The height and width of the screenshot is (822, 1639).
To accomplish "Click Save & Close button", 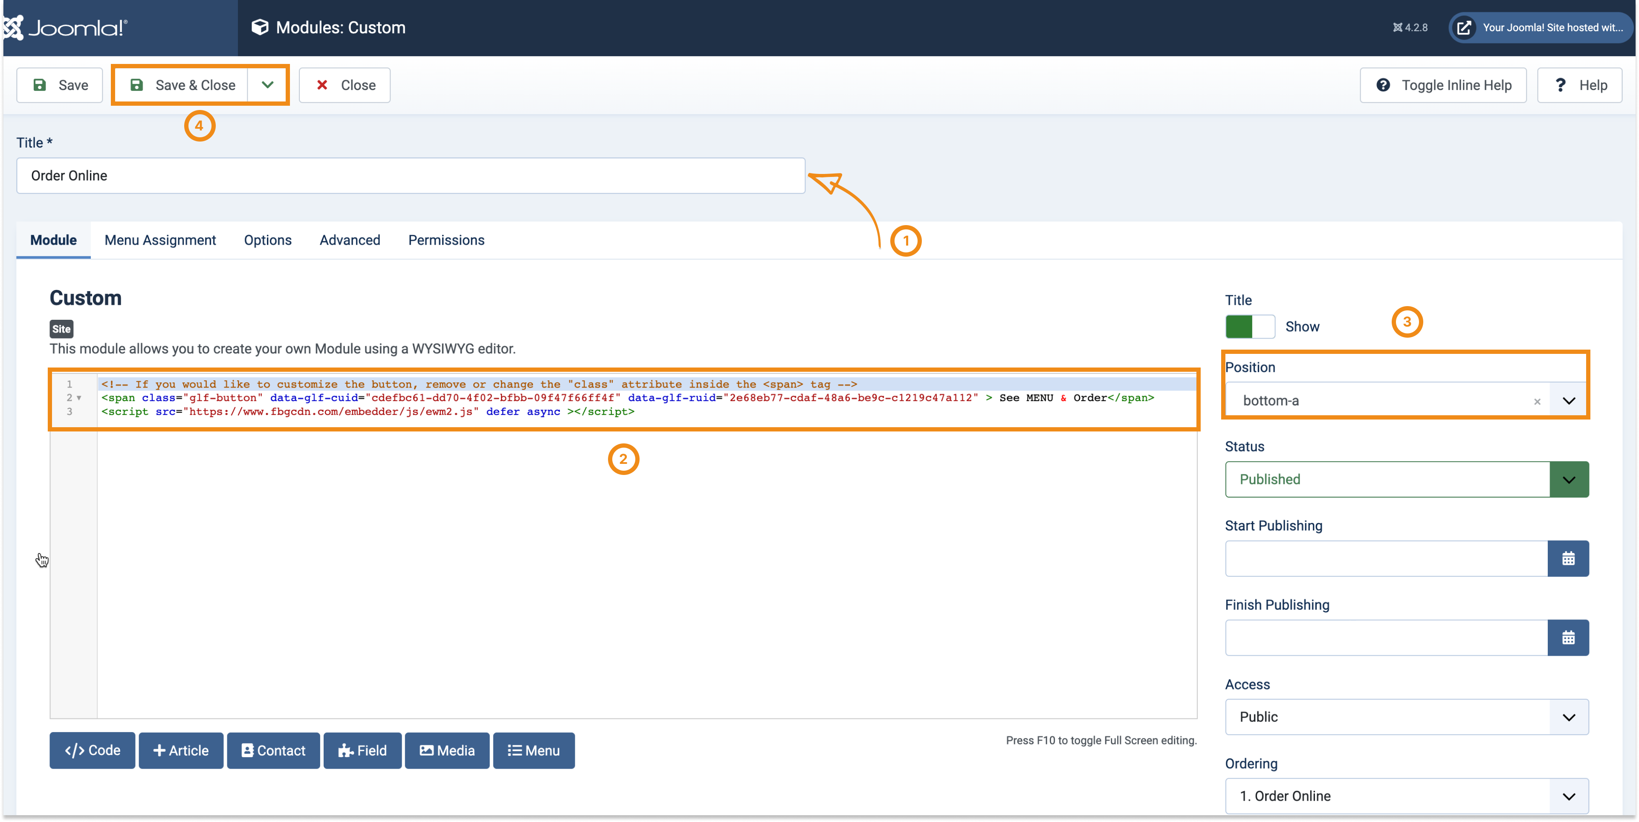I will [x=181, y=84].
